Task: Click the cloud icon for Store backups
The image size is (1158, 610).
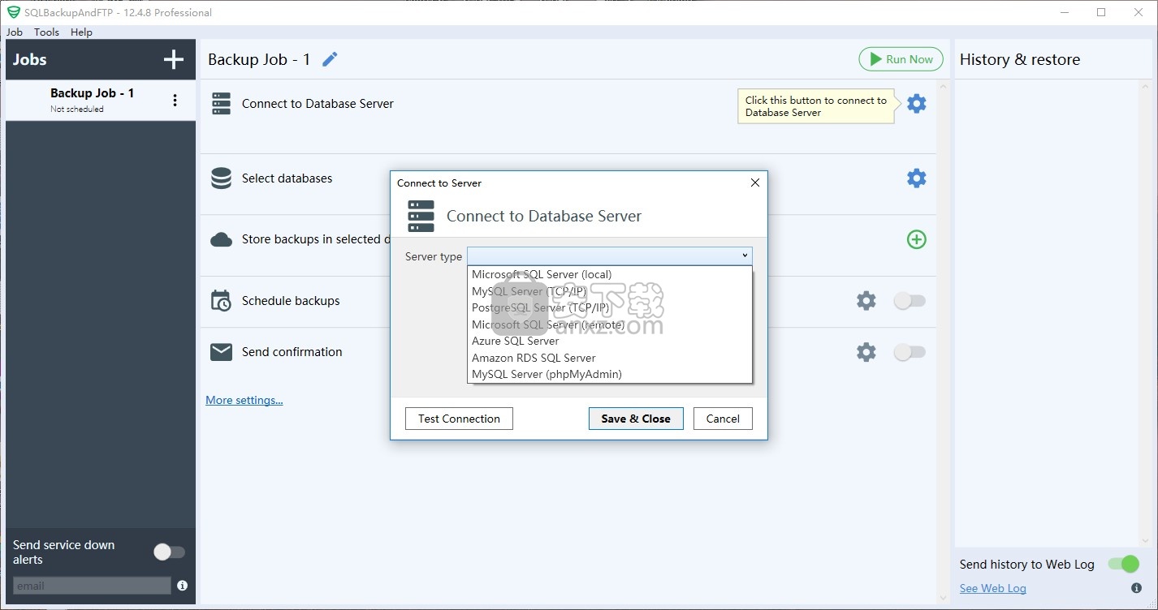Action: point(221,239)
